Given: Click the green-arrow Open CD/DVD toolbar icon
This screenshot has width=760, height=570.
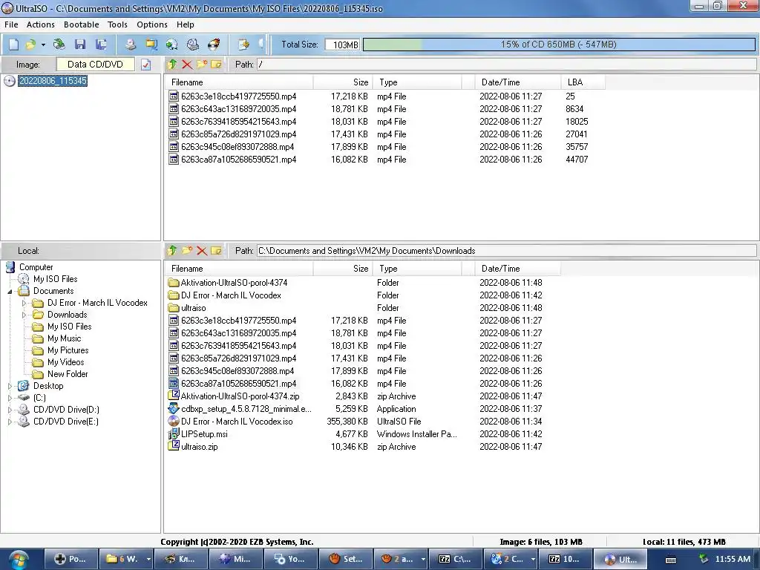Looking at the screenshot, I should click(59, 45).
